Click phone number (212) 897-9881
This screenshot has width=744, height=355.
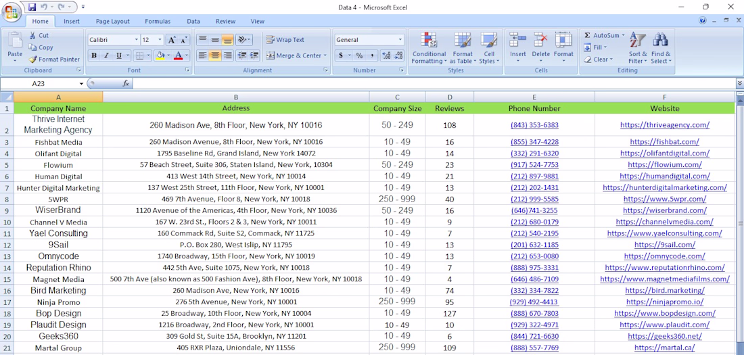534,176
